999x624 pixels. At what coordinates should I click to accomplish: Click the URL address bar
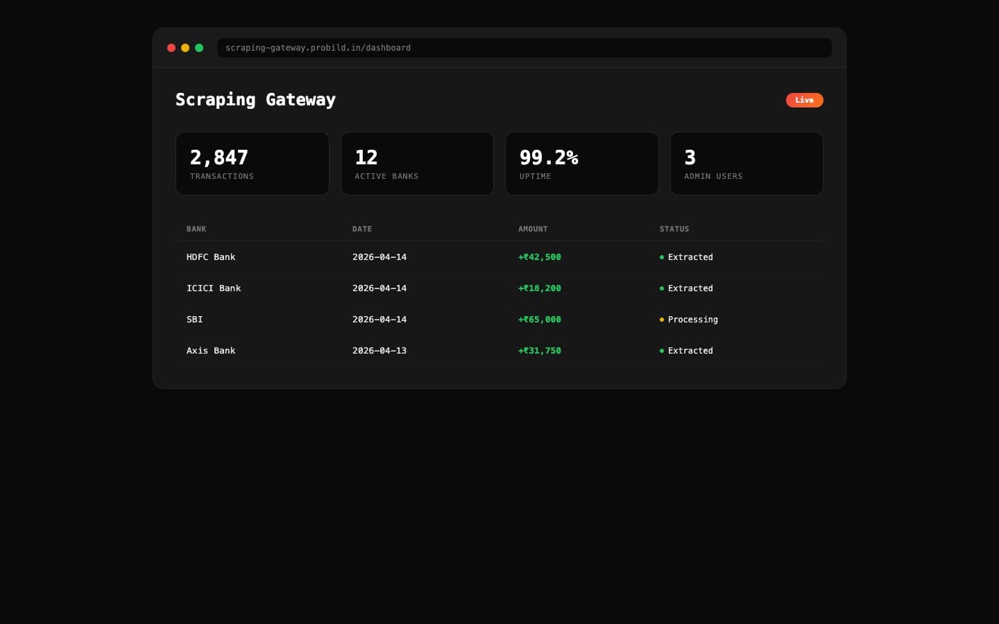point(524,48)
